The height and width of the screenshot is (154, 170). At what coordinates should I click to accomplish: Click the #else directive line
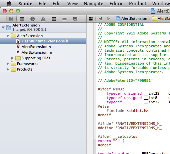103,106
